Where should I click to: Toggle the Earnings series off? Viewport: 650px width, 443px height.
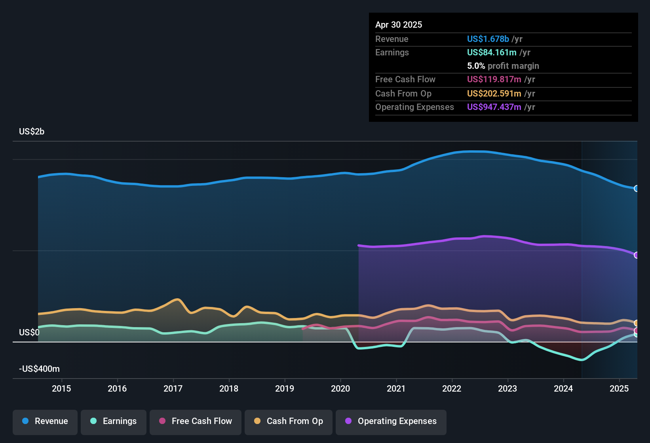[x=114, y=421]
